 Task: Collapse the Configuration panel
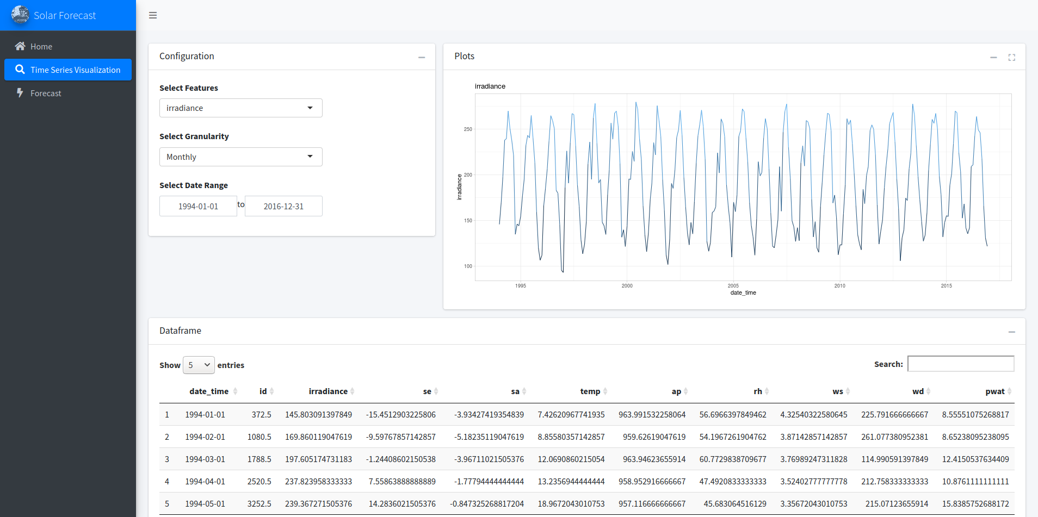(422, 57)
